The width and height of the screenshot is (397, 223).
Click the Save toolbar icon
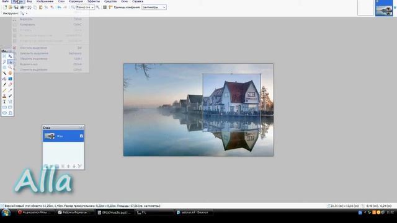tap(16, 7)
